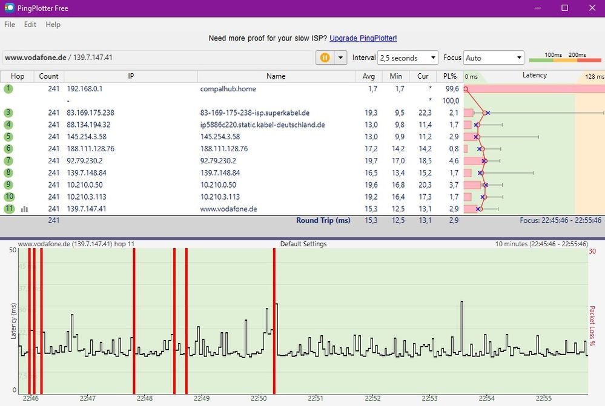Click the hop 11 green circle icon

tap(8, 209)
